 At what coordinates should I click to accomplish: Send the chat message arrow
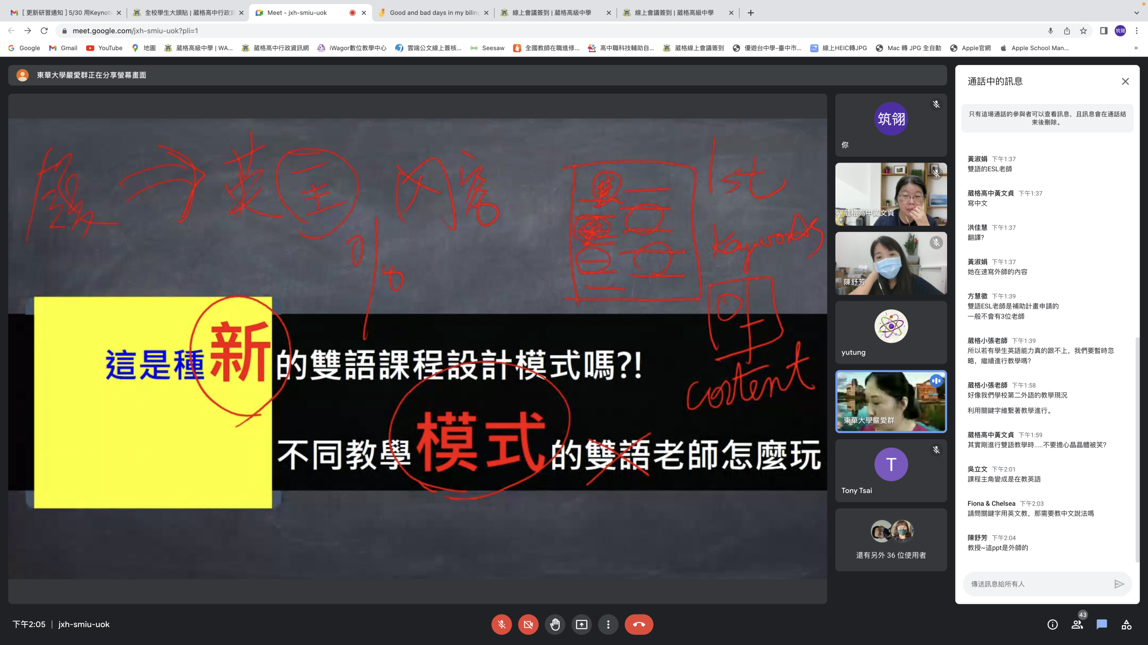(1119, 584)
